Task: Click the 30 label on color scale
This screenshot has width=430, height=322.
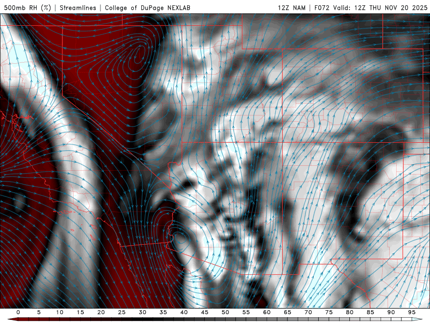Action: (142, 312)
